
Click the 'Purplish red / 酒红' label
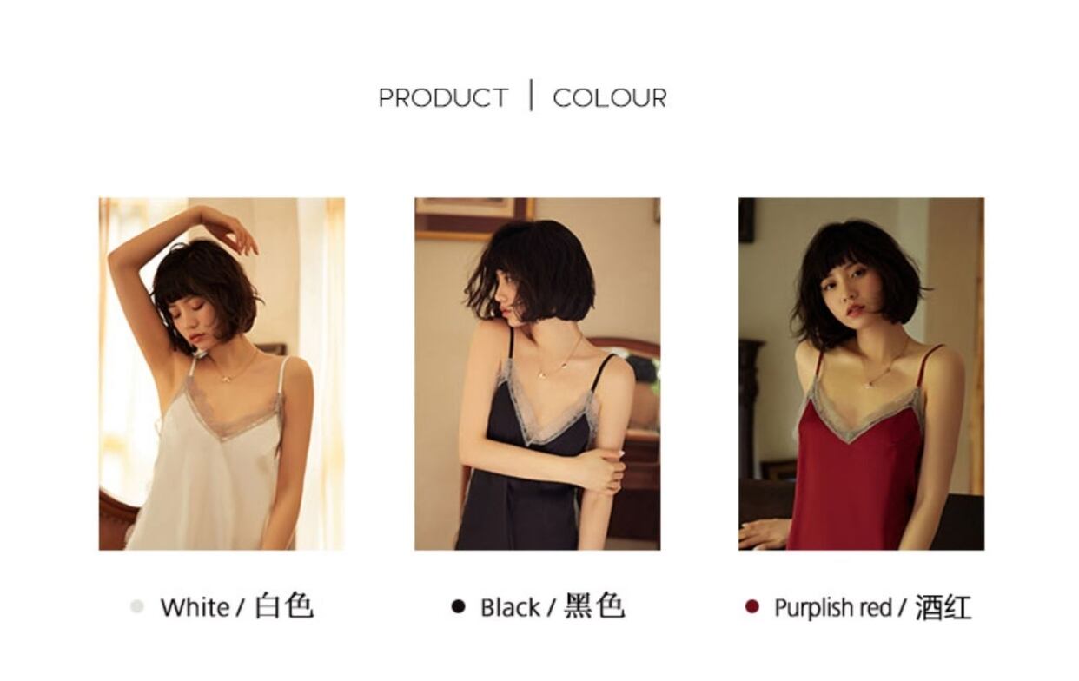(x=872, y=606)
